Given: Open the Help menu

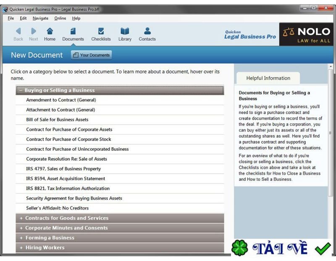Looking at the screenshot, I should [x=76, y=18].
